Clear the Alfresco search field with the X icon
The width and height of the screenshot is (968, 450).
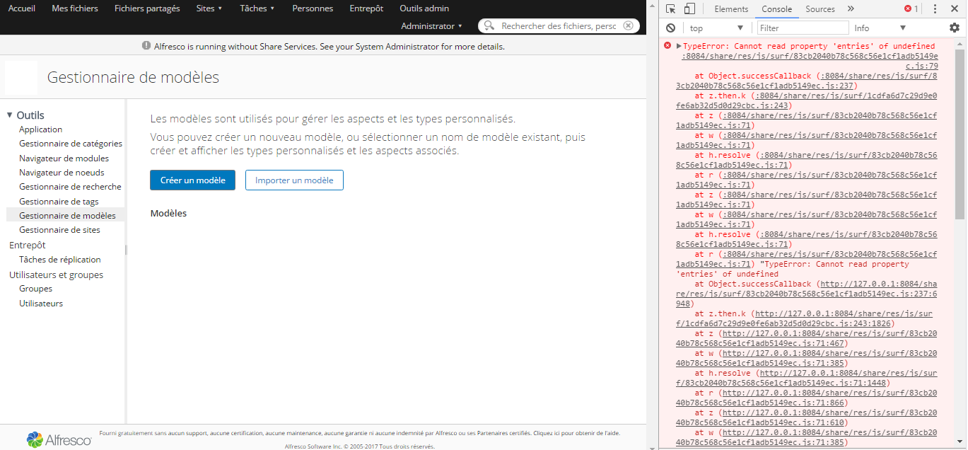[628, 25]
